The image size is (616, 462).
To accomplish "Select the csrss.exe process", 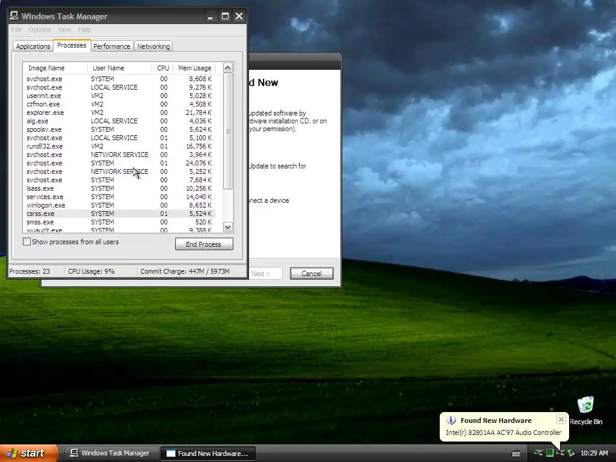I will tap(120, 214).
